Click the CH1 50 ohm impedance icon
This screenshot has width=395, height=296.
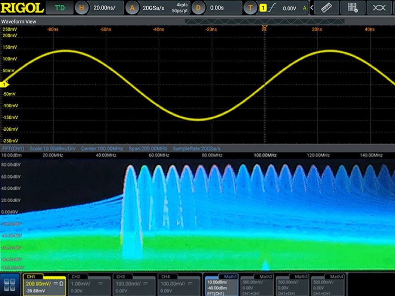pos(61,284)
